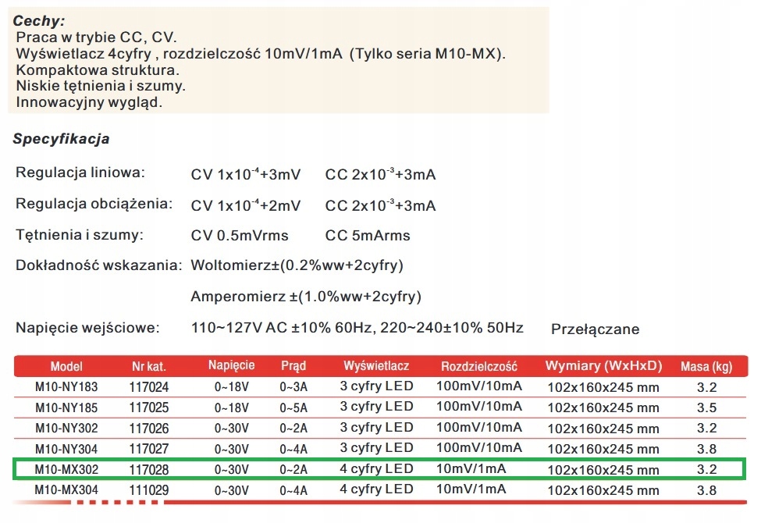
Task: Click catalog number 117025
Action: (x=148, y=407)
